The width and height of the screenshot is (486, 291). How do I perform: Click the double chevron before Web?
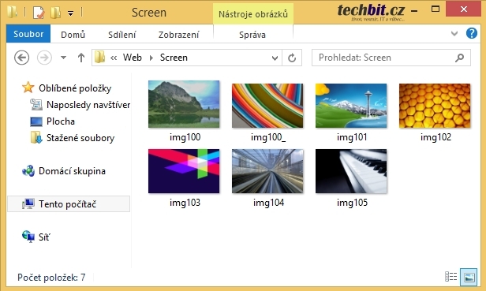point(114,58)
